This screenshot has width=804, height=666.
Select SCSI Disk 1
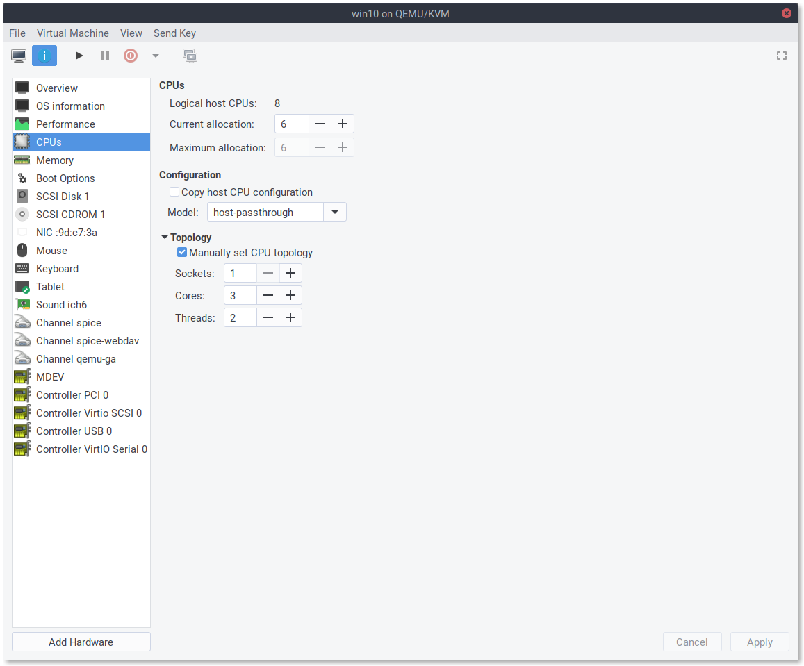[81, 197]
